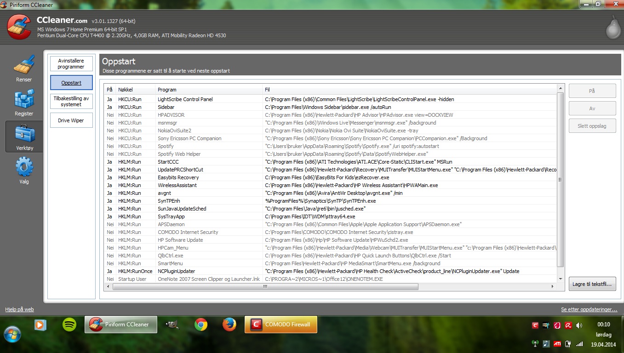
Task: Open the Register registry section
Action: [24, 102]
